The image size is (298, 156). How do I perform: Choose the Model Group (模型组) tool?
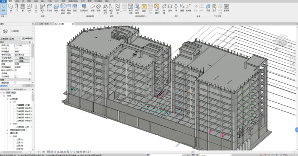tap(117, 9)
